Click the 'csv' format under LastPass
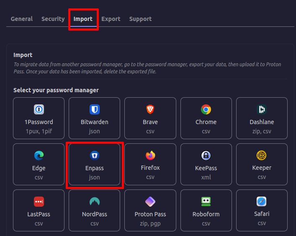296x236 pixels. [39, 223]
